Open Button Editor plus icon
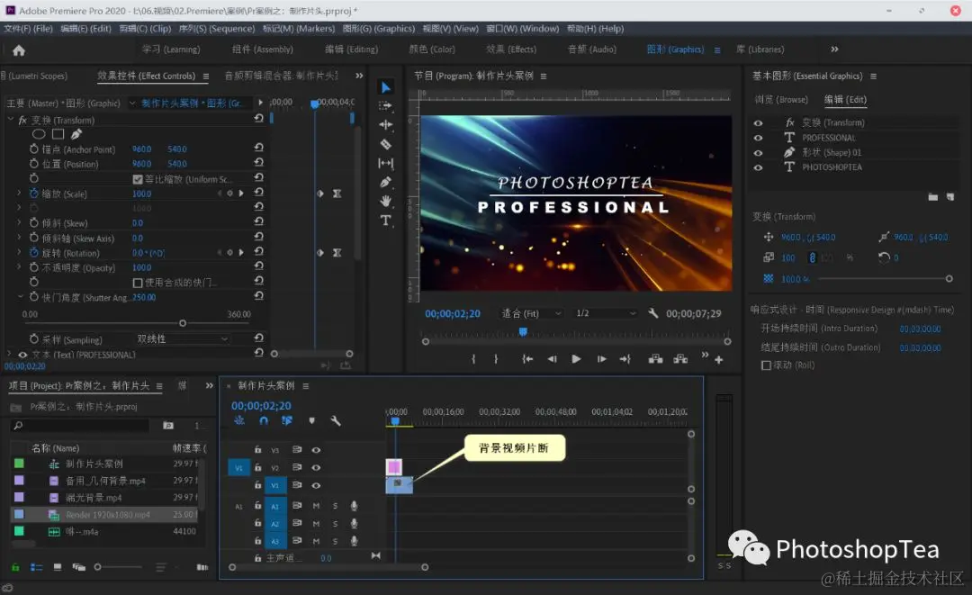Image resolution: width=972 pixels, height=595 pixels. [718, 359]
